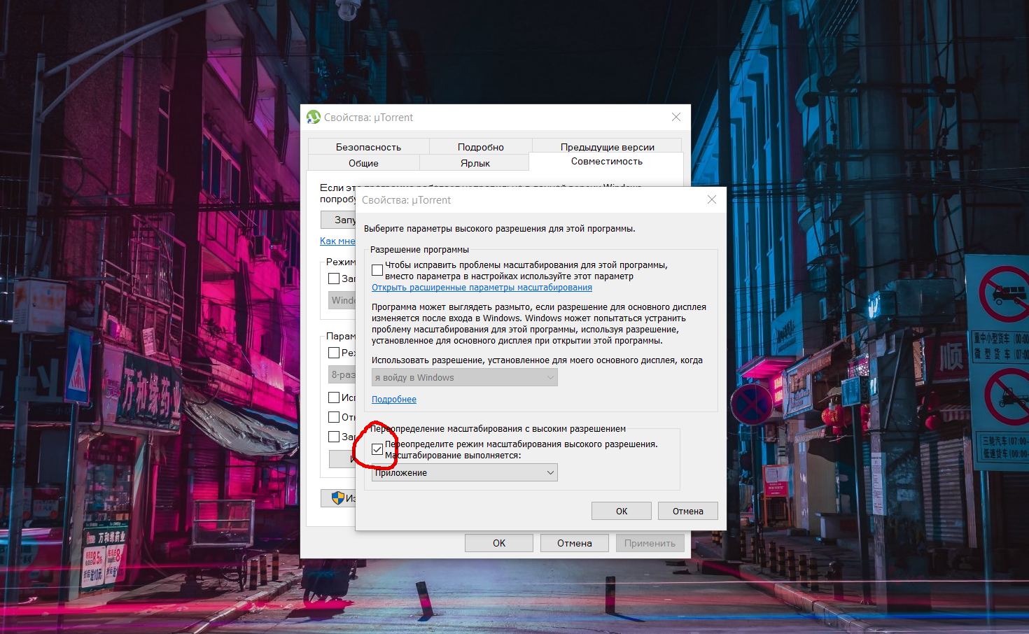Close the front high-DPI settings dialog

(712, 199)
